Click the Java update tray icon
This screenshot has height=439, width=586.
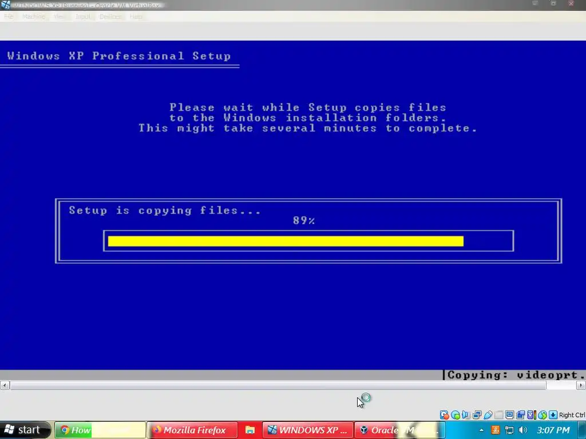click(x=496, y=430)
